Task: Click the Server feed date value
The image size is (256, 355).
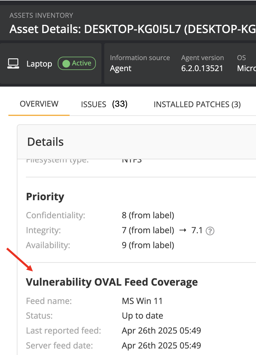Action: [x=161, y=345]
